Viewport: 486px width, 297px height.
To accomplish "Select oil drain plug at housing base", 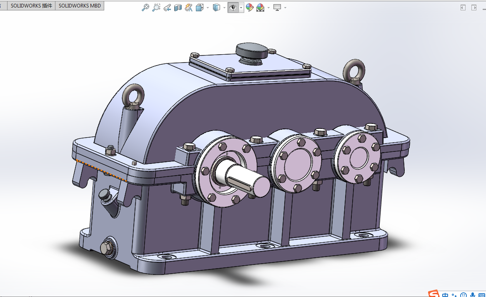I will point(108,248).
